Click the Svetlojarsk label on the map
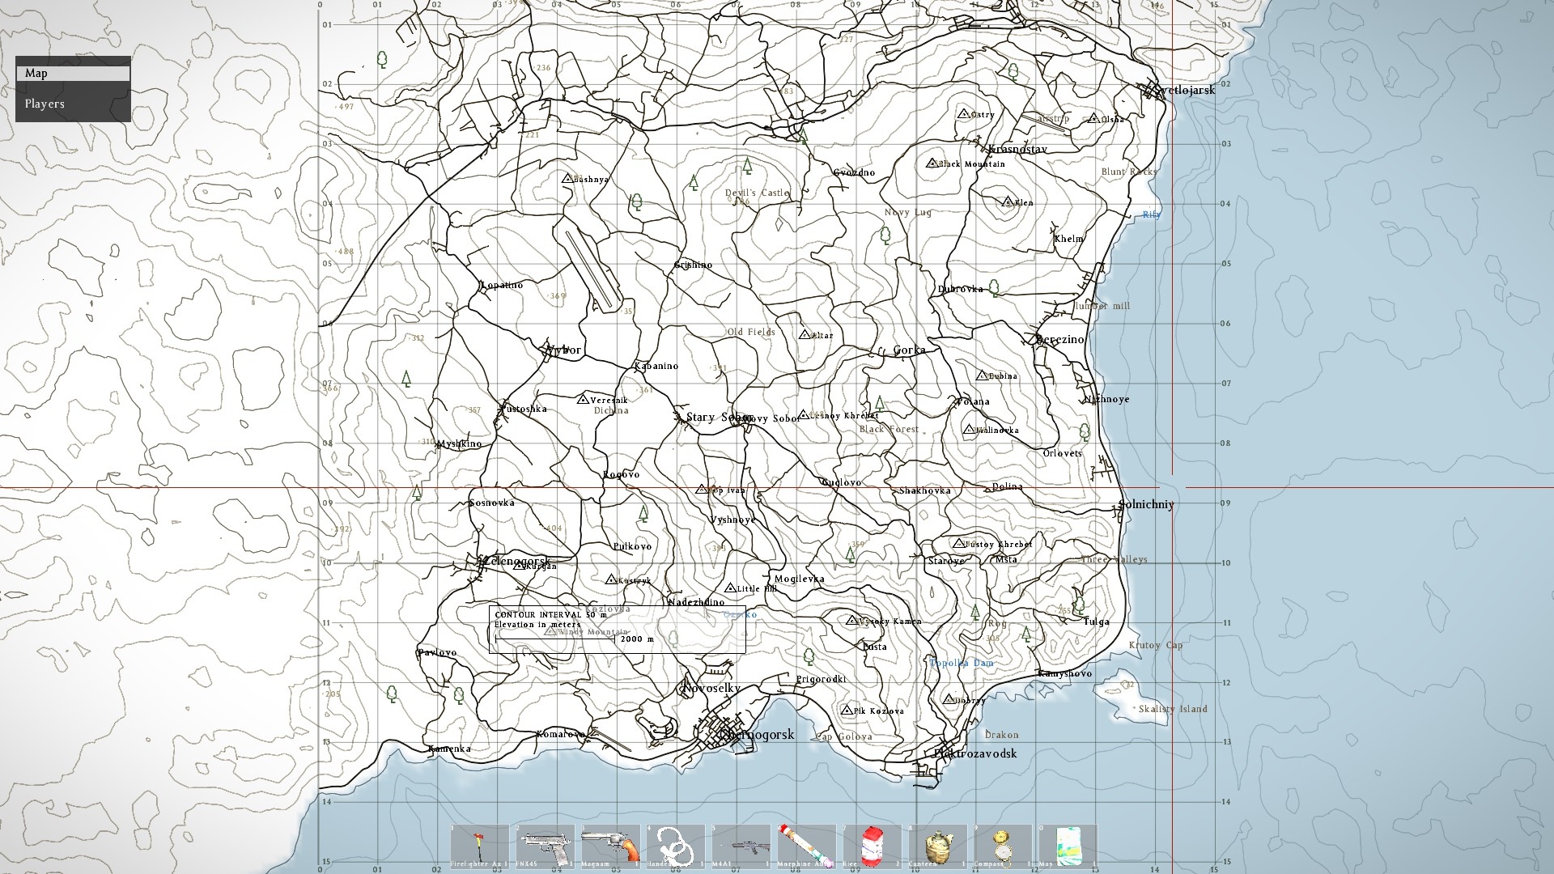This screenshot has height=874, width=1554. [x=1185, y=91]
